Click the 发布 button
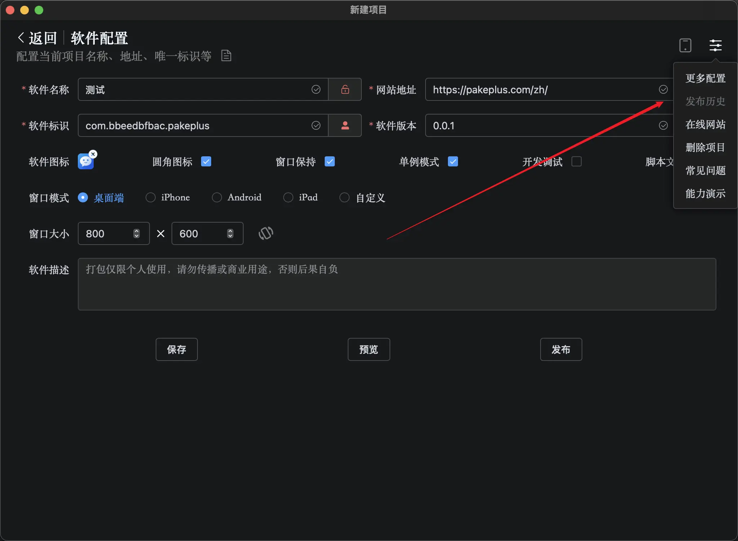The height and width of the screenshot is (541, 738). coord(561,349)
